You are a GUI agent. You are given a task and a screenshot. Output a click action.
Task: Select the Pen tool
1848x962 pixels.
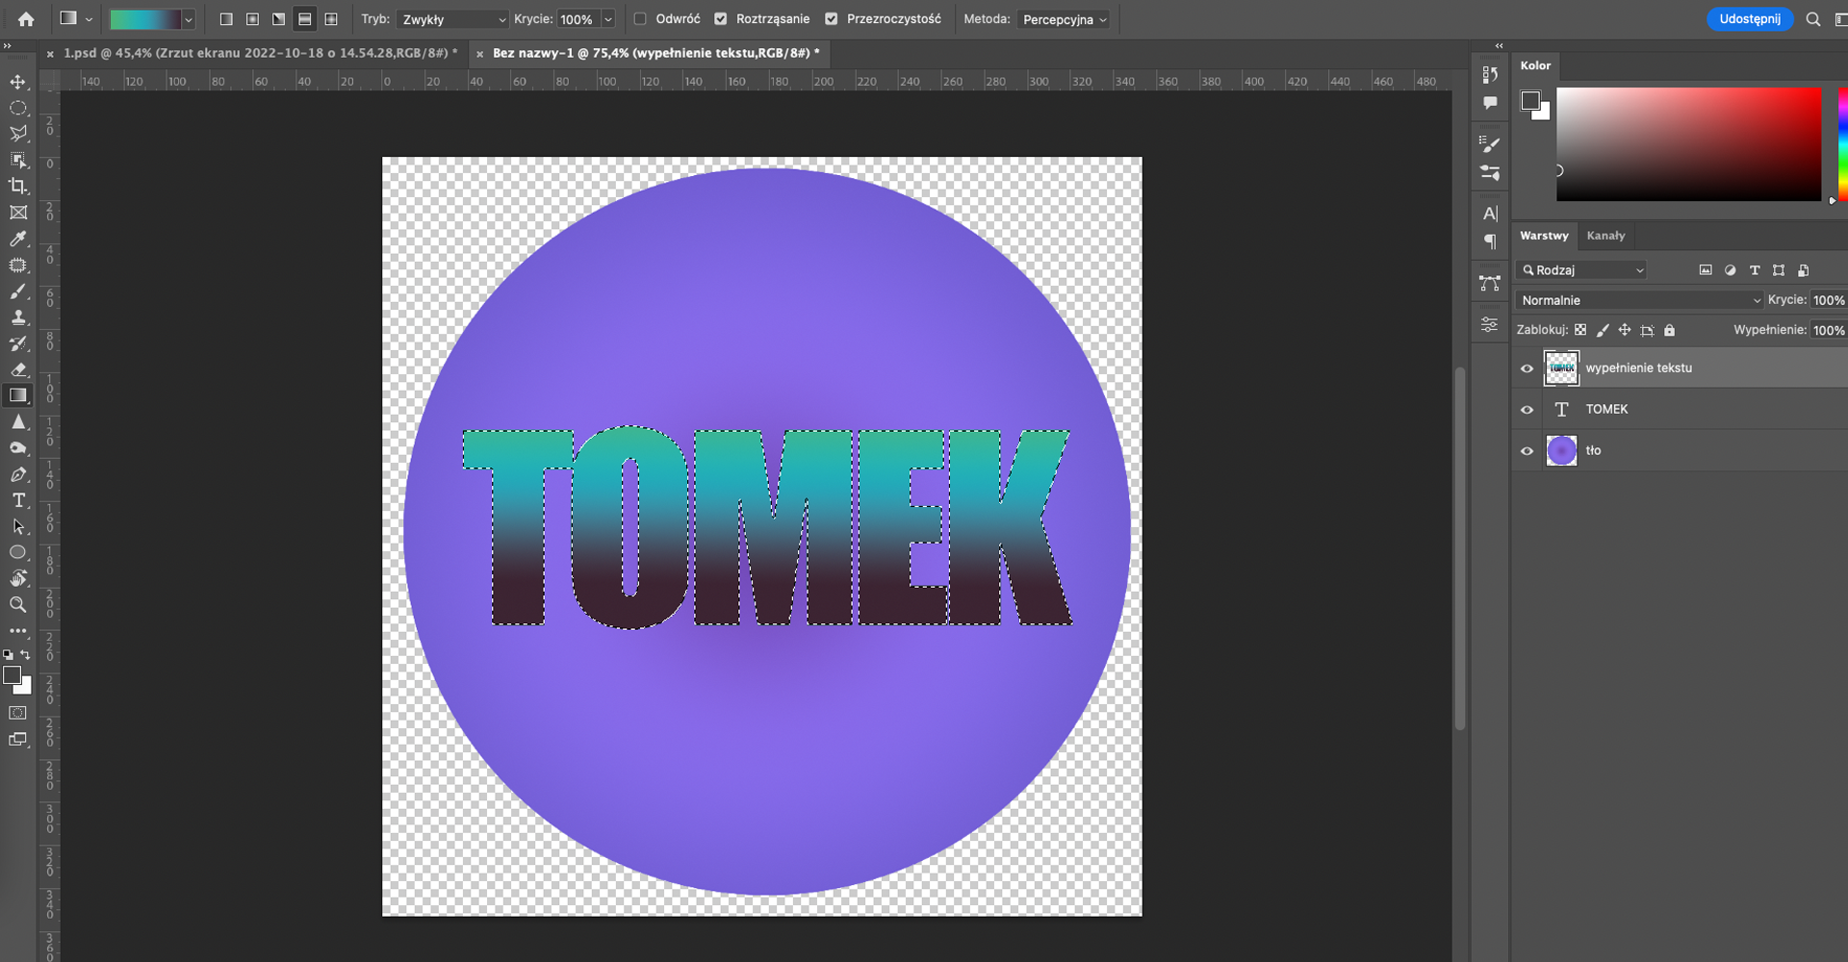[x=18, y=474]
